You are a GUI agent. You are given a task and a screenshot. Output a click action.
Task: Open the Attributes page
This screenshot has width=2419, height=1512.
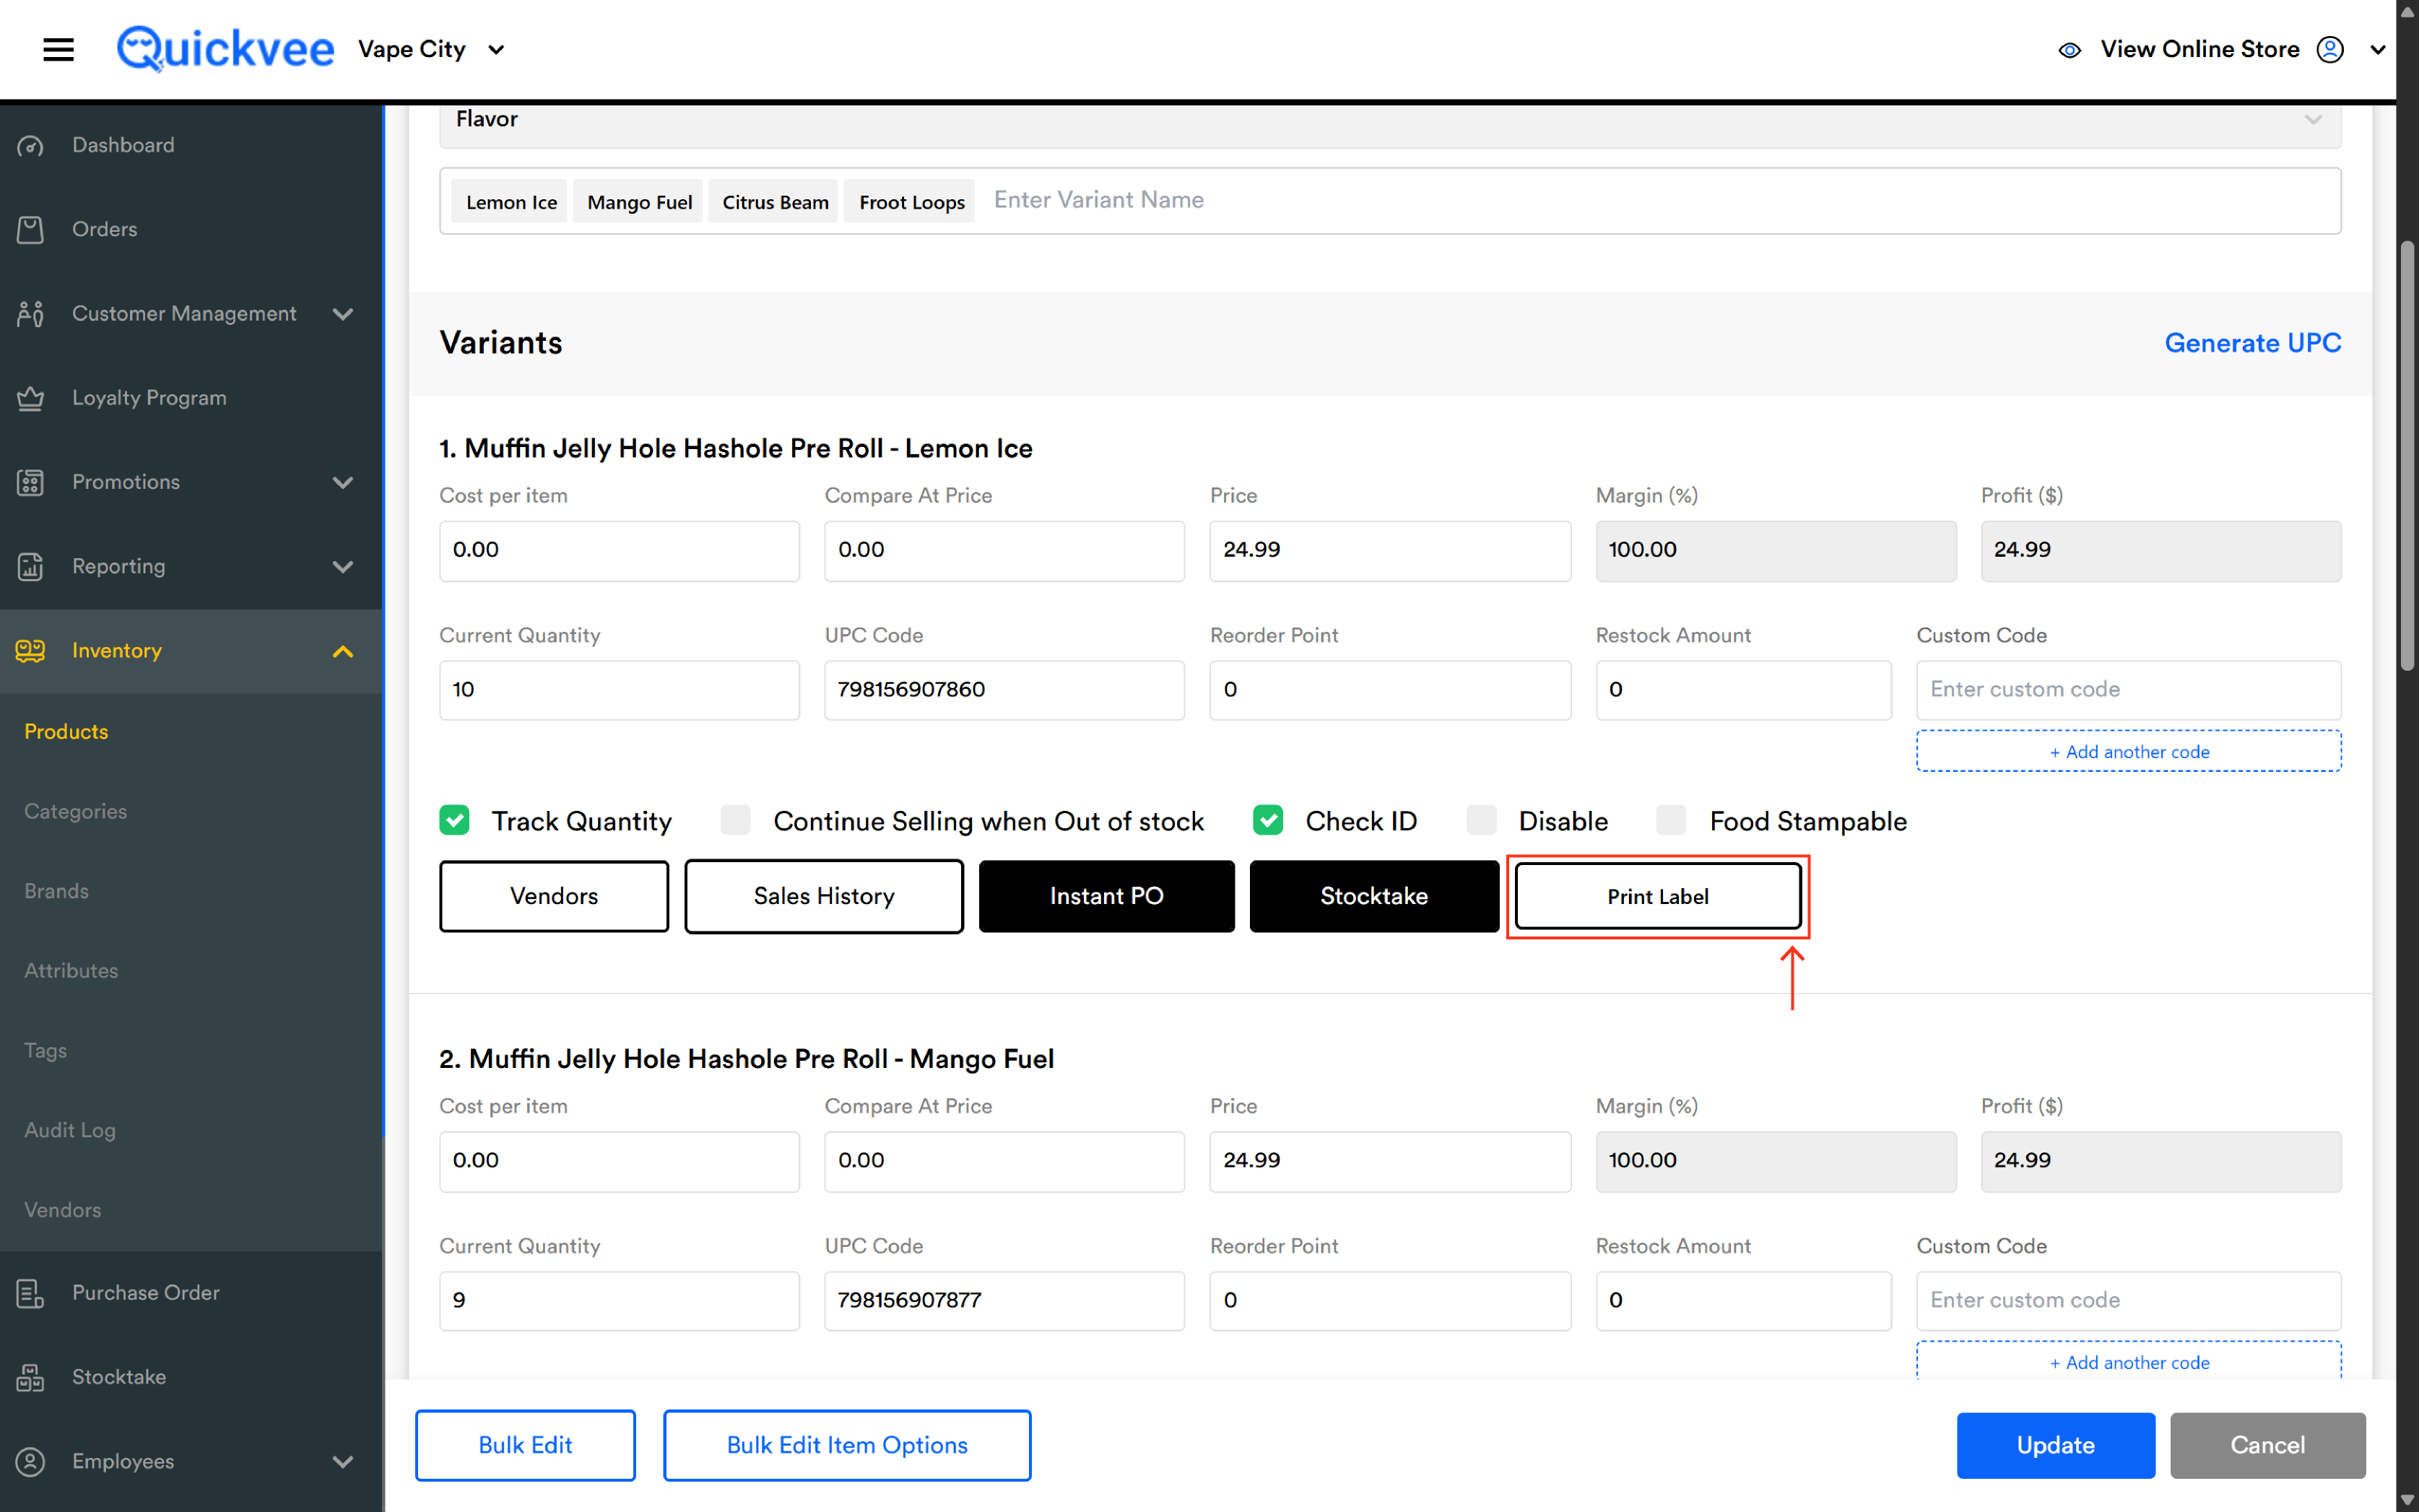pos(71,970)
